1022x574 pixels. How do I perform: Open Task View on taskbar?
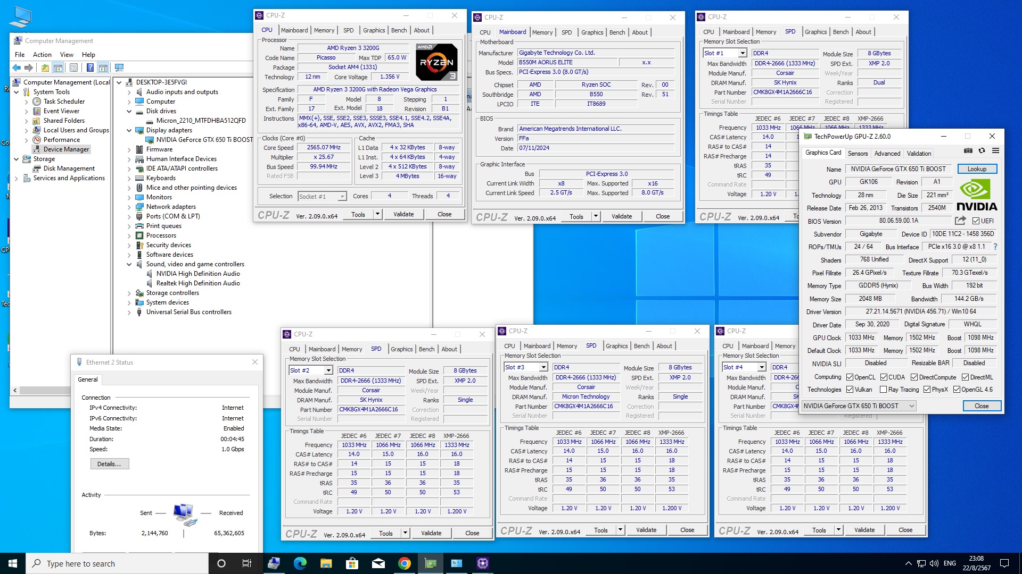point(247,563)
